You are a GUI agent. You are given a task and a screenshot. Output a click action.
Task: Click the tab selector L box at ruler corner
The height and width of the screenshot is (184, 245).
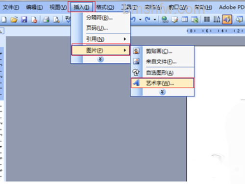pyautogui.click(x=1, y=31)
